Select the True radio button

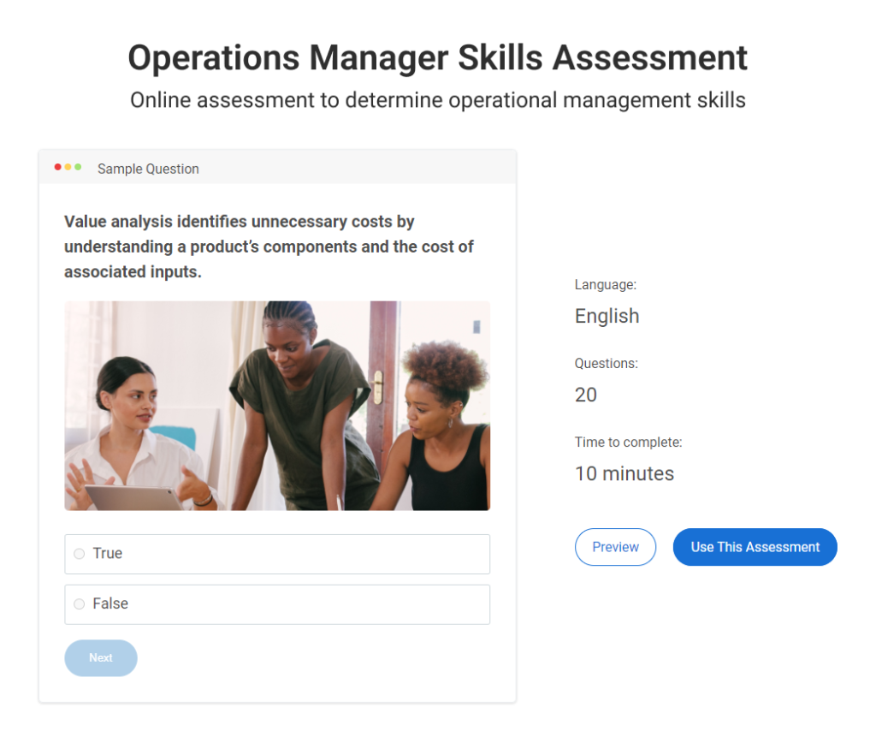pyautogui.click(x=80, y=554)
